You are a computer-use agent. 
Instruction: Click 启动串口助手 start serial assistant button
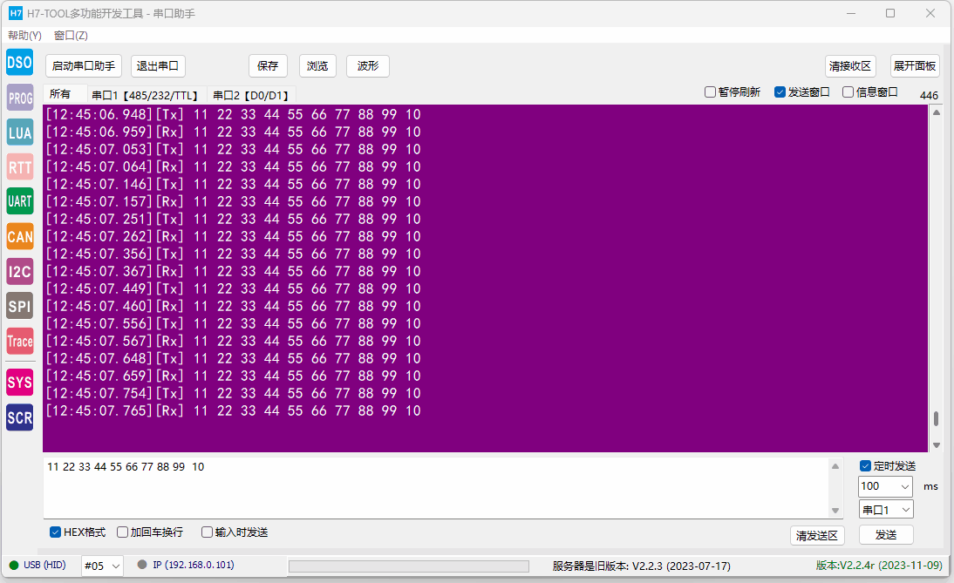click(84, 65)
